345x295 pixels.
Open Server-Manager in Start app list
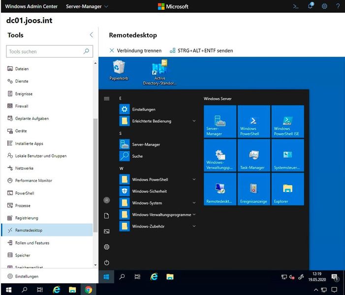(157, 145)
